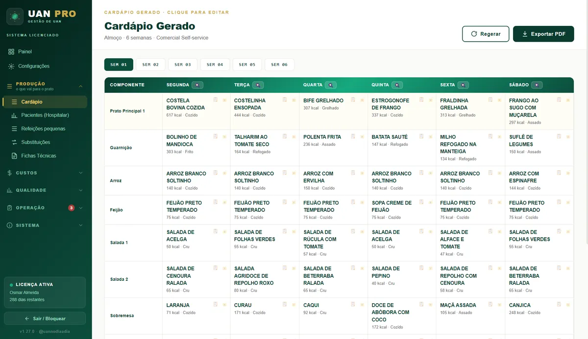Click the sheet icon for Talharim ao Tomate Seco
Image resolution: width=588 pixels, height=339 pixels.
(x=285, y=136)
